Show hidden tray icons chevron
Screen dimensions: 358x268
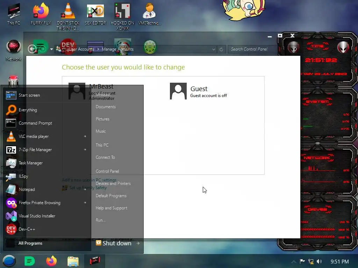294,262
